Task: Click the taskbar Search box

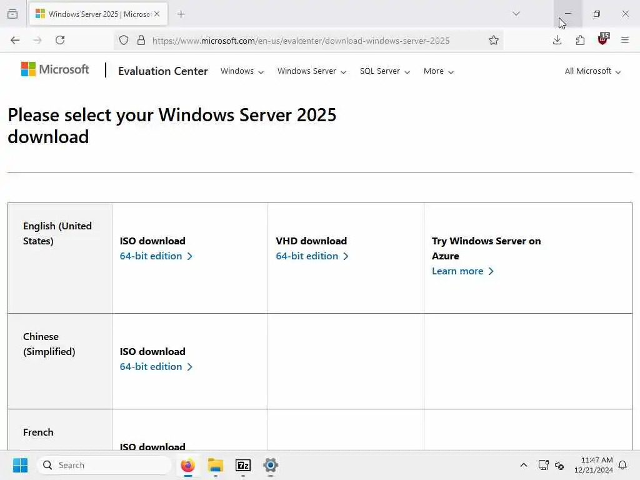Action: point(104,465)
